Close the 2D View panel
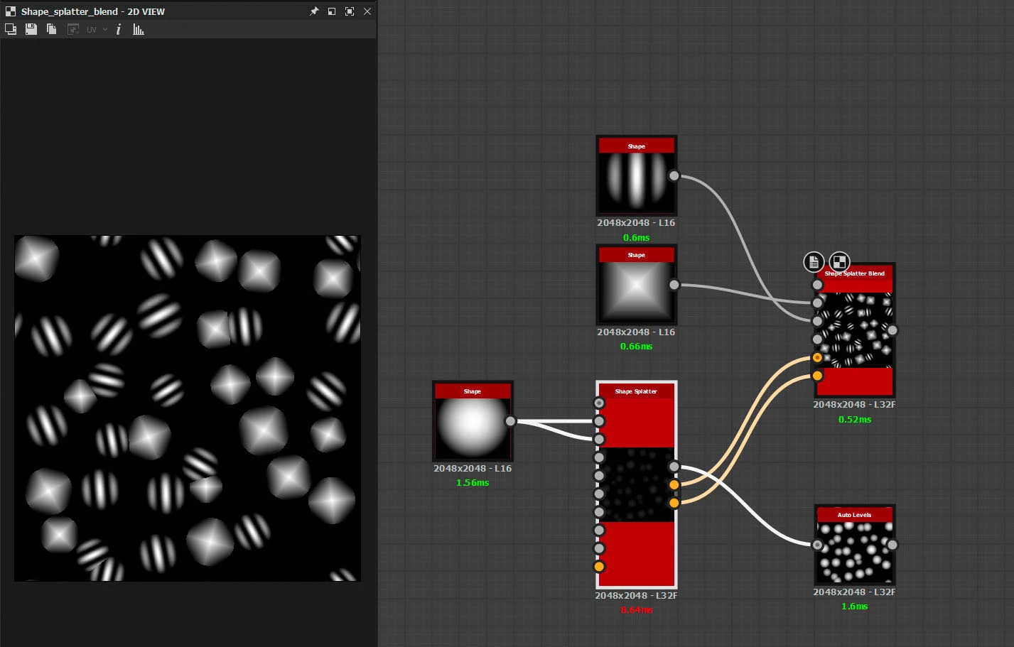The width and height of the screenshot is (1014, 647). (367, 11)
